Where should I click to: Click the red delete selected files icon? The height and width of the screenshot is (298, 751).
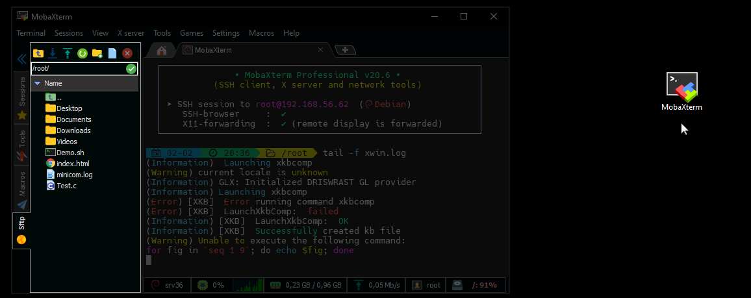coord(127,53)
